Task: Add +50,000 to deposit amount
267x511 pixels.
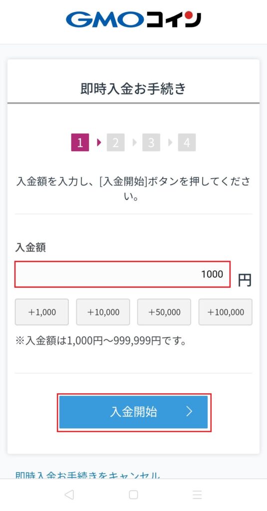Action: click(x=164, y=312)
